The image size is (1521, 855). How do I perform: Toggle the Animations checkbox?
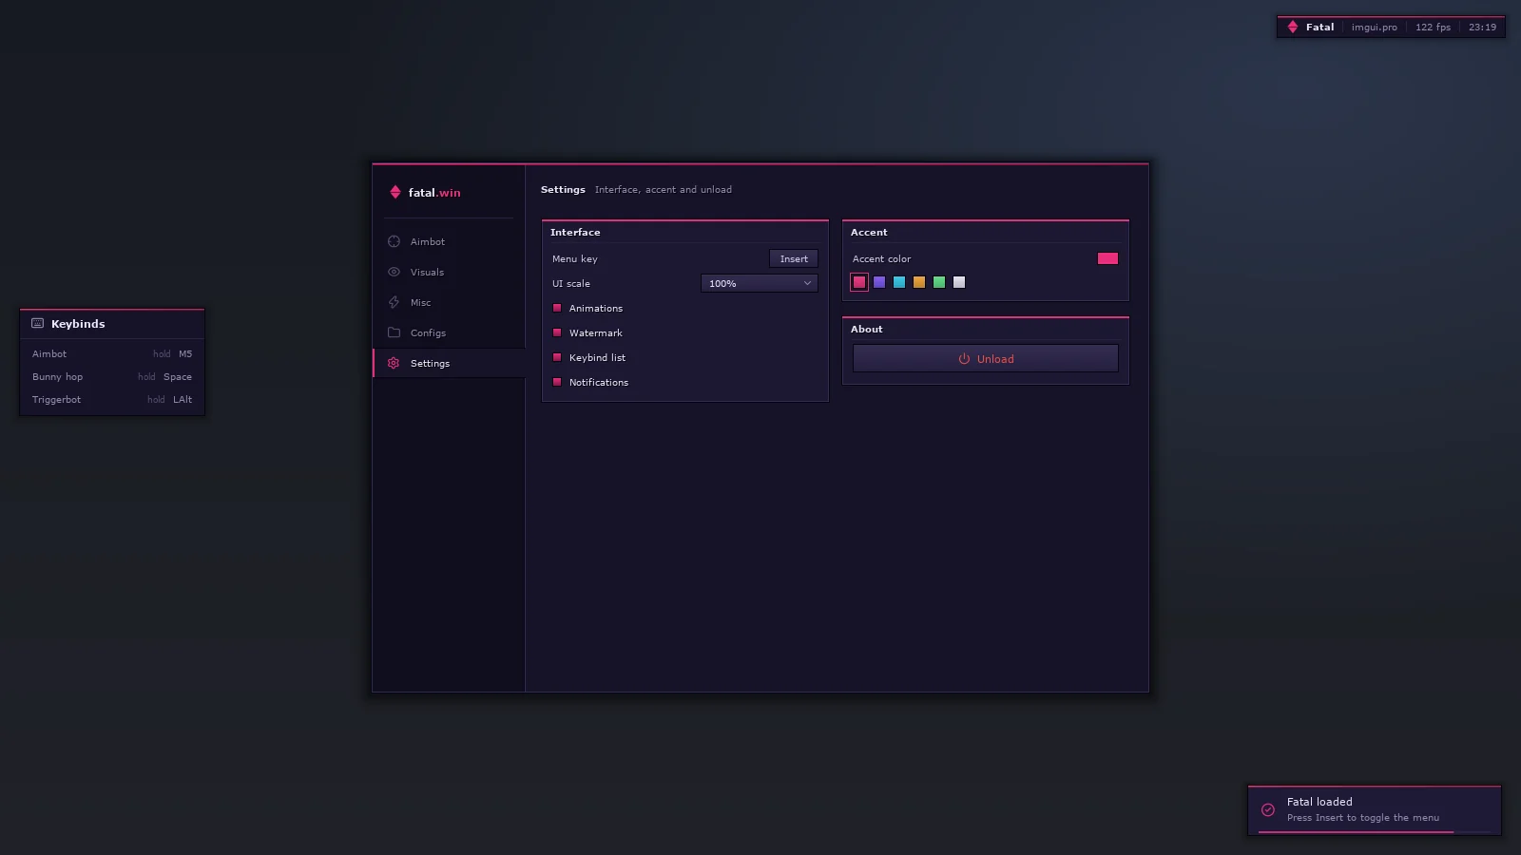tap(557, 308)
